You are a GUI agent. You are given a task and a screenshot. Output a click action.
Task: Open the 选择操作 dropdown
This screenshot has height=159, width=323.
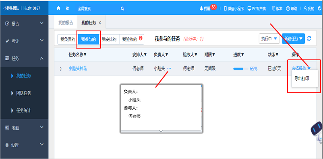click(x=301, y=68)
